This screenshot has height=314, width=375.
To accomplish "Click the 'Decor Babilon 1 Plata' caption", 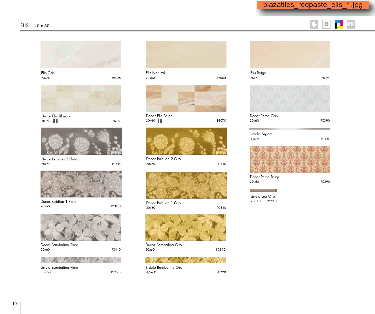I will [x=59, y=201].
